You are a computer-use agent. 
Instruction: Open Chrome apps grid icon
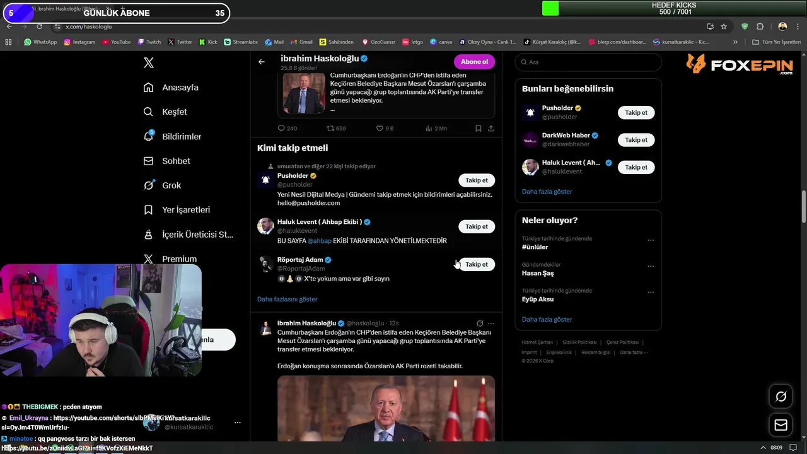point(8,42)
